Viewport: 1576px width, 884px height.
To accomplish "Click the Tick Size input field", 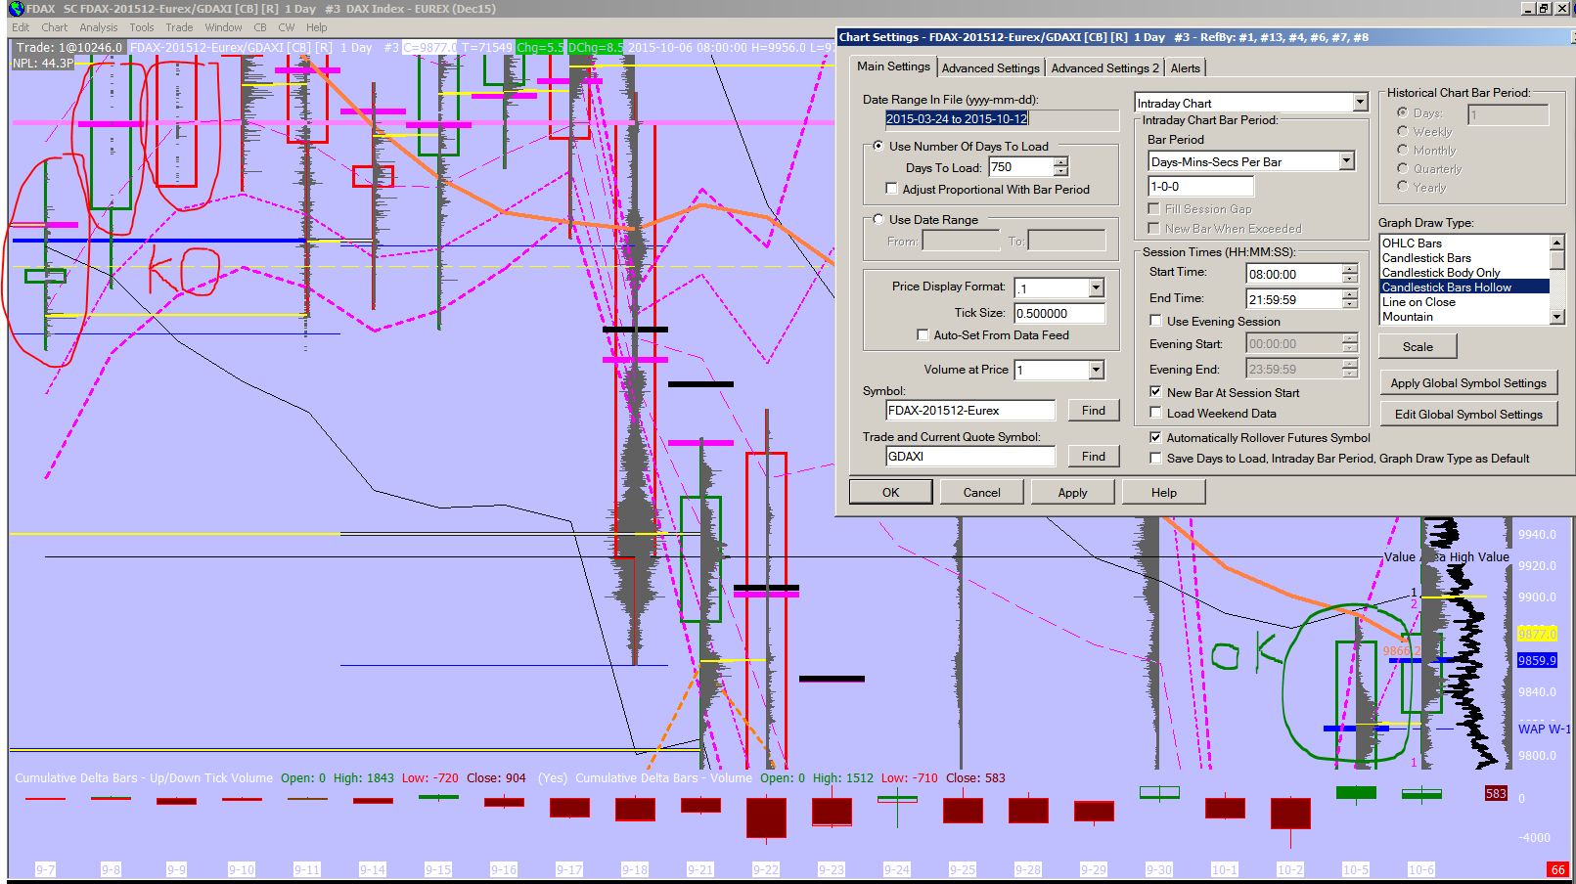I will tap(1058, 314).
